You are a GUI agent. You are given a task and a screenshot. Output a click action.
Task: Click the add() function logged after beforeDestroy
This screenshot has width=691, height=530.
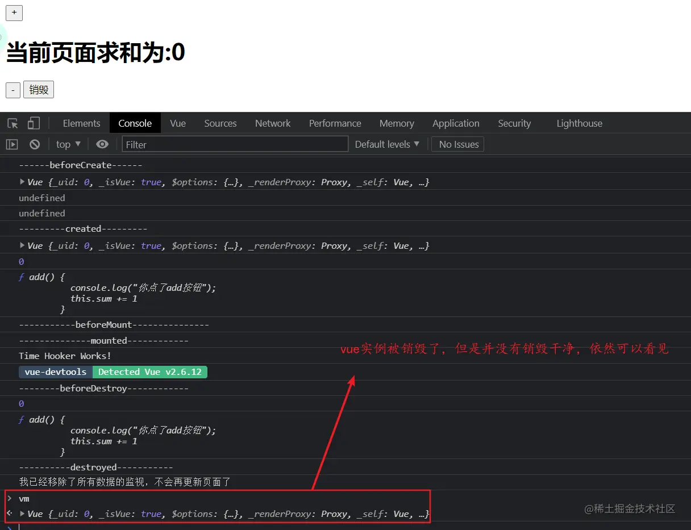(117, 436)
